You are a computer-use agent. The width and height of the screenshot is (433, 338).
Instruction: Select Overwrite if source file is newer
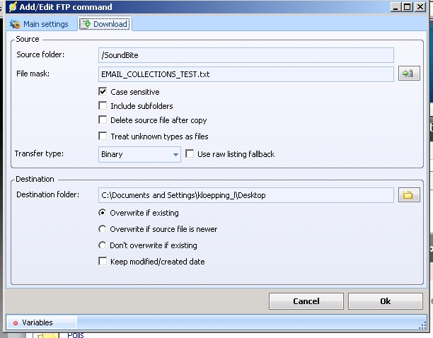103,229
